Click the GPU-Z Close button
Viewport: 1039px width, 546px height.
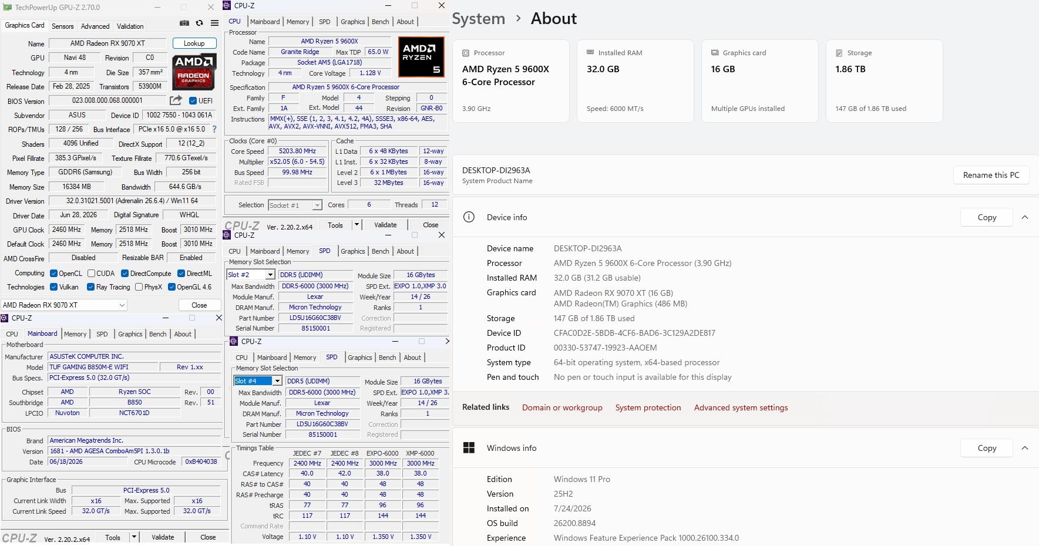[199, 305]
